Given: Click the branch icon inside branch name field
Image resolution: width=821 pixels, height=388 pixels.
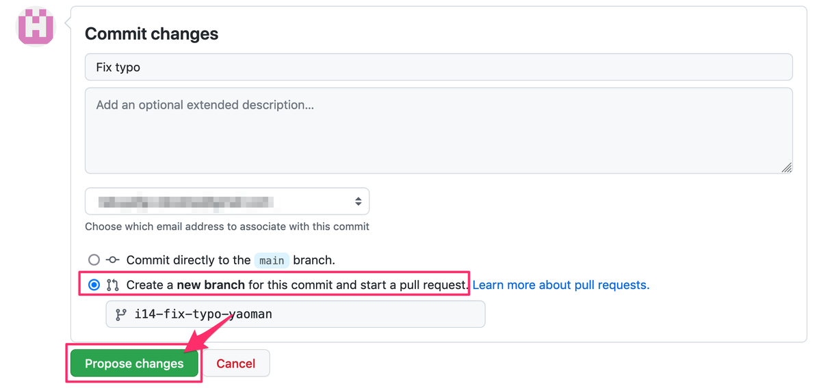Looking at the screenshot, I should (121, 315).
